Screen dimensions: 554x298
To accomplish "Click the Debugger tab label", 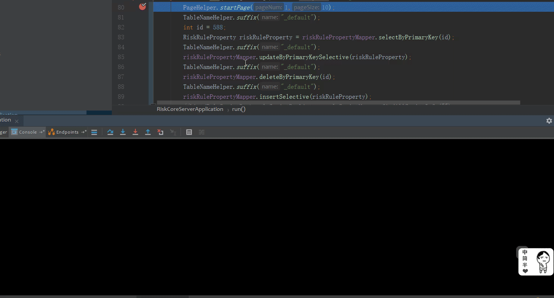I will coord(3,132).
